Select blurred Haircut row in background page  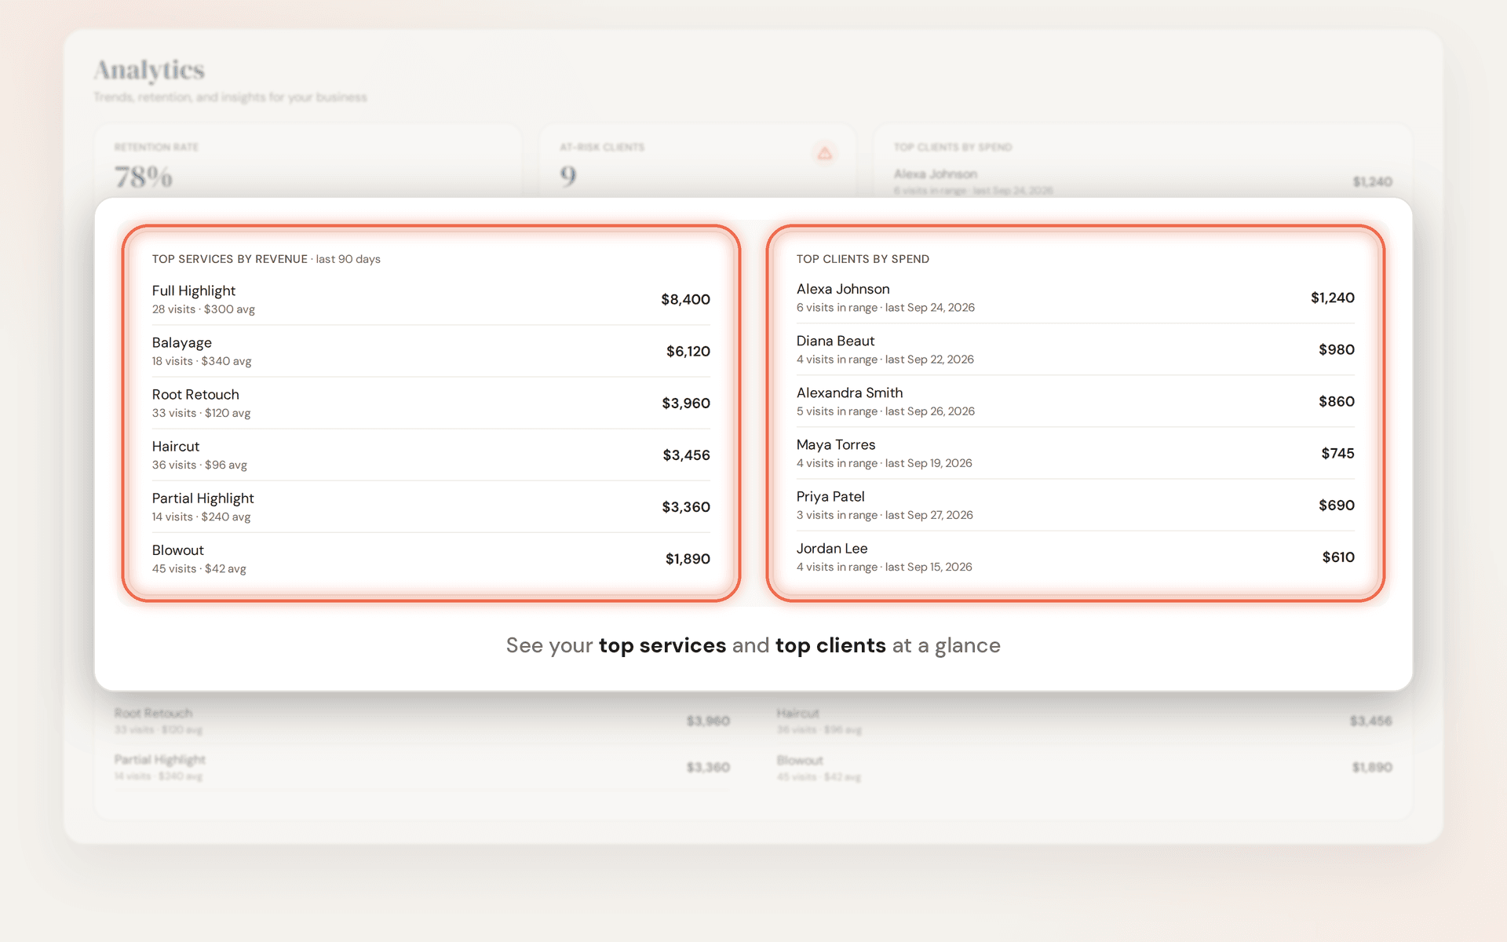point(1084,721)
